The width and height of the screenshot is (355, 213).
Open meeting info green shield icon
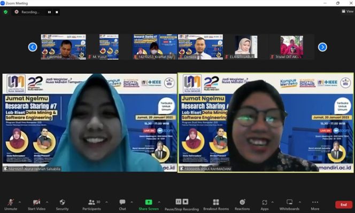click(6, 12)
